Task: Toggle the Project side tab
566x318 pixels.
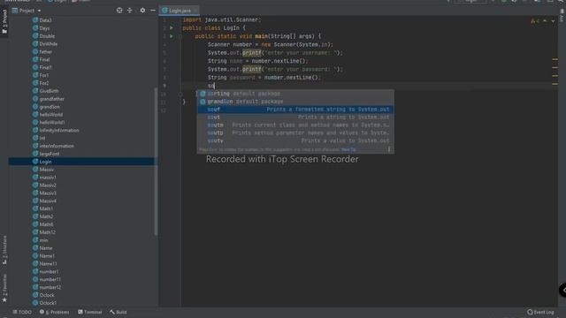Action: pyautogui.click(x=4, y=21)
